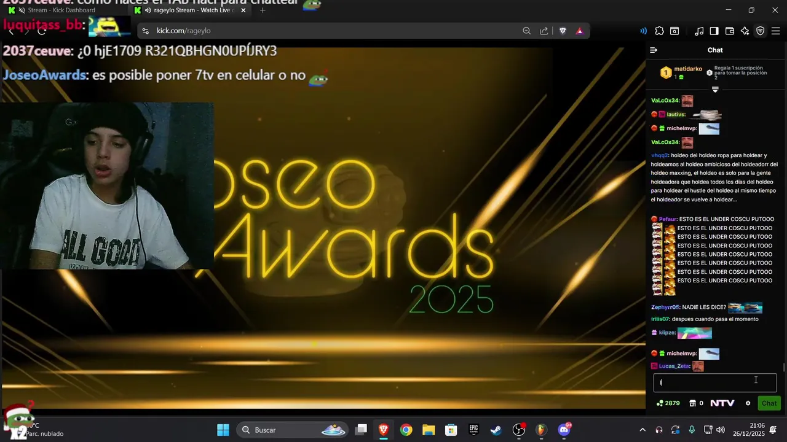Click the green Chat send button

coord(769,403)
